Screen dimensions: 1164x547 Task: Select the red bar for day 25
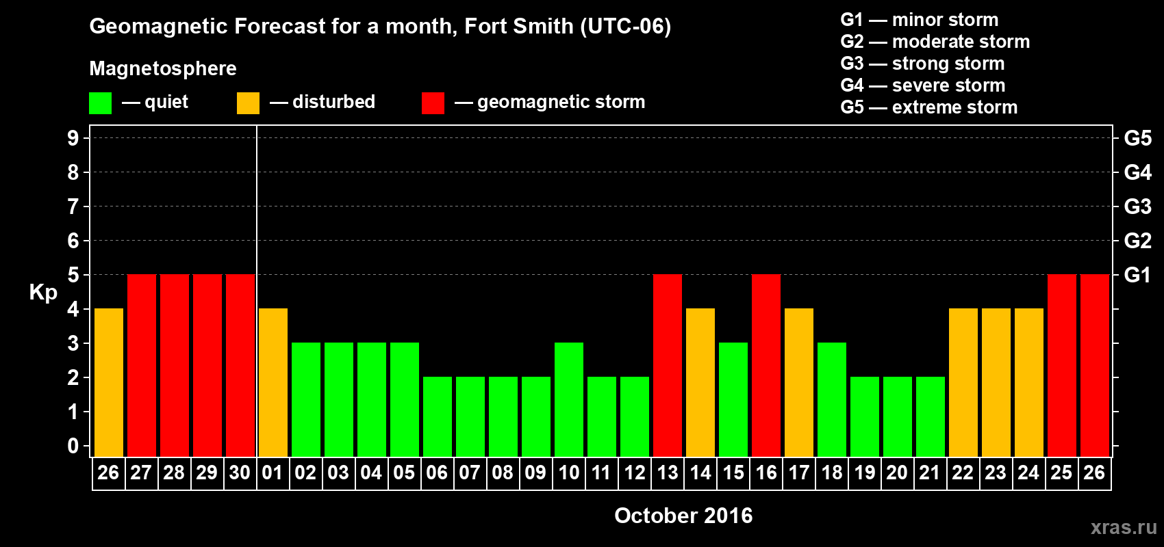coord(1062,365)
